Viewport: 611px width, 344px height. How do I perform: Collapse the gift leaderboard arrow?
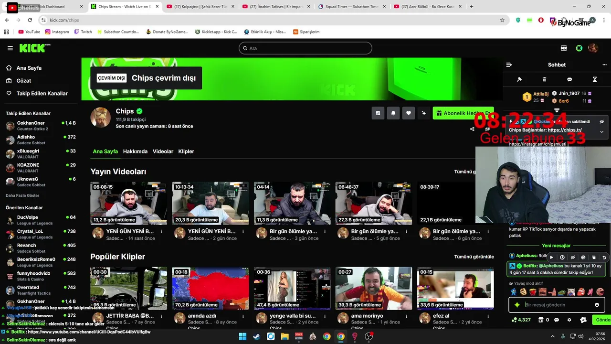point(557,110)
